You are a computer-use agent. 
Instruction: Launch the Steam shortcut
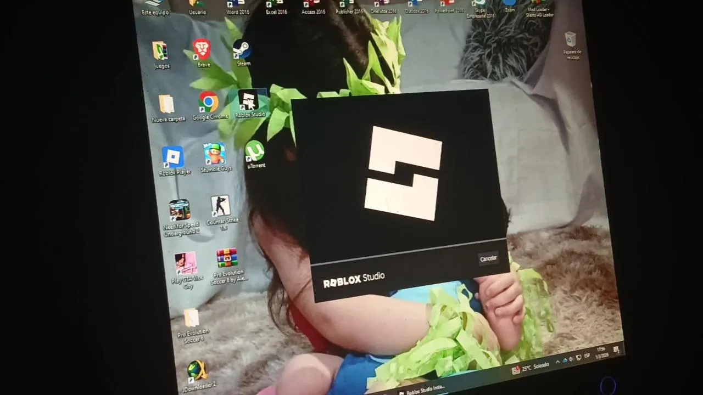[242, 53]
